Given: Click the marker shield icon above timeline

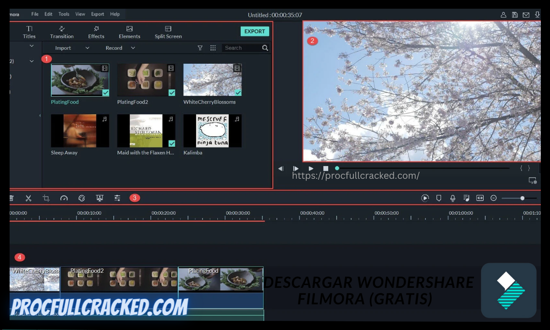Looking at the screenshot, I should pyautogui.click(x=439, y=198).
